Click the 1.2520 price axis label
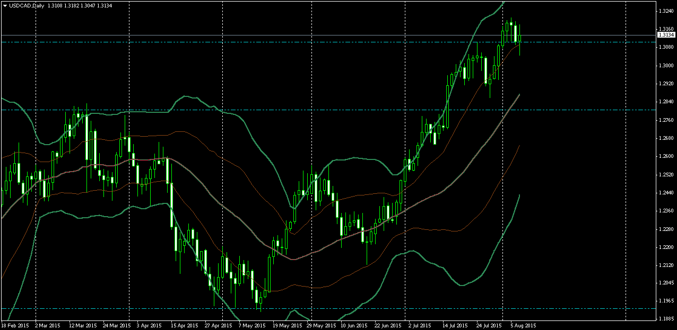677x330 pixels. [665, 175]
